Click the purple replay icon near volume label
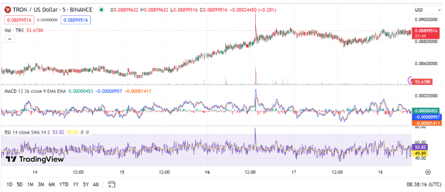The image size is (445, 192). [410, 80]
